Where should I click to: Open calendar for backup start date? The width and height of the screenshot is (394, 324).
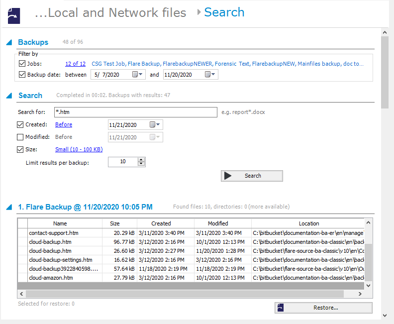[x=138, y=75]
